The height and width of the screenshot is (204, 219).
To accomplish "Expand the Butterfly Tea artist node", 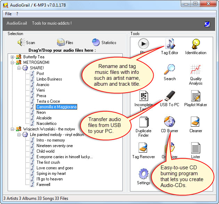I will (13, 57).
